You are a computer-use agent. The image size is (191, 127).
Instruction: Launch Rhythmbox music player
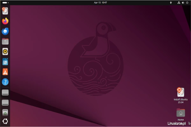(x=5, y=51)
